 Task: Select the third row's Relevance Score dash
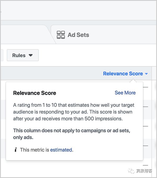coord(145,126)
